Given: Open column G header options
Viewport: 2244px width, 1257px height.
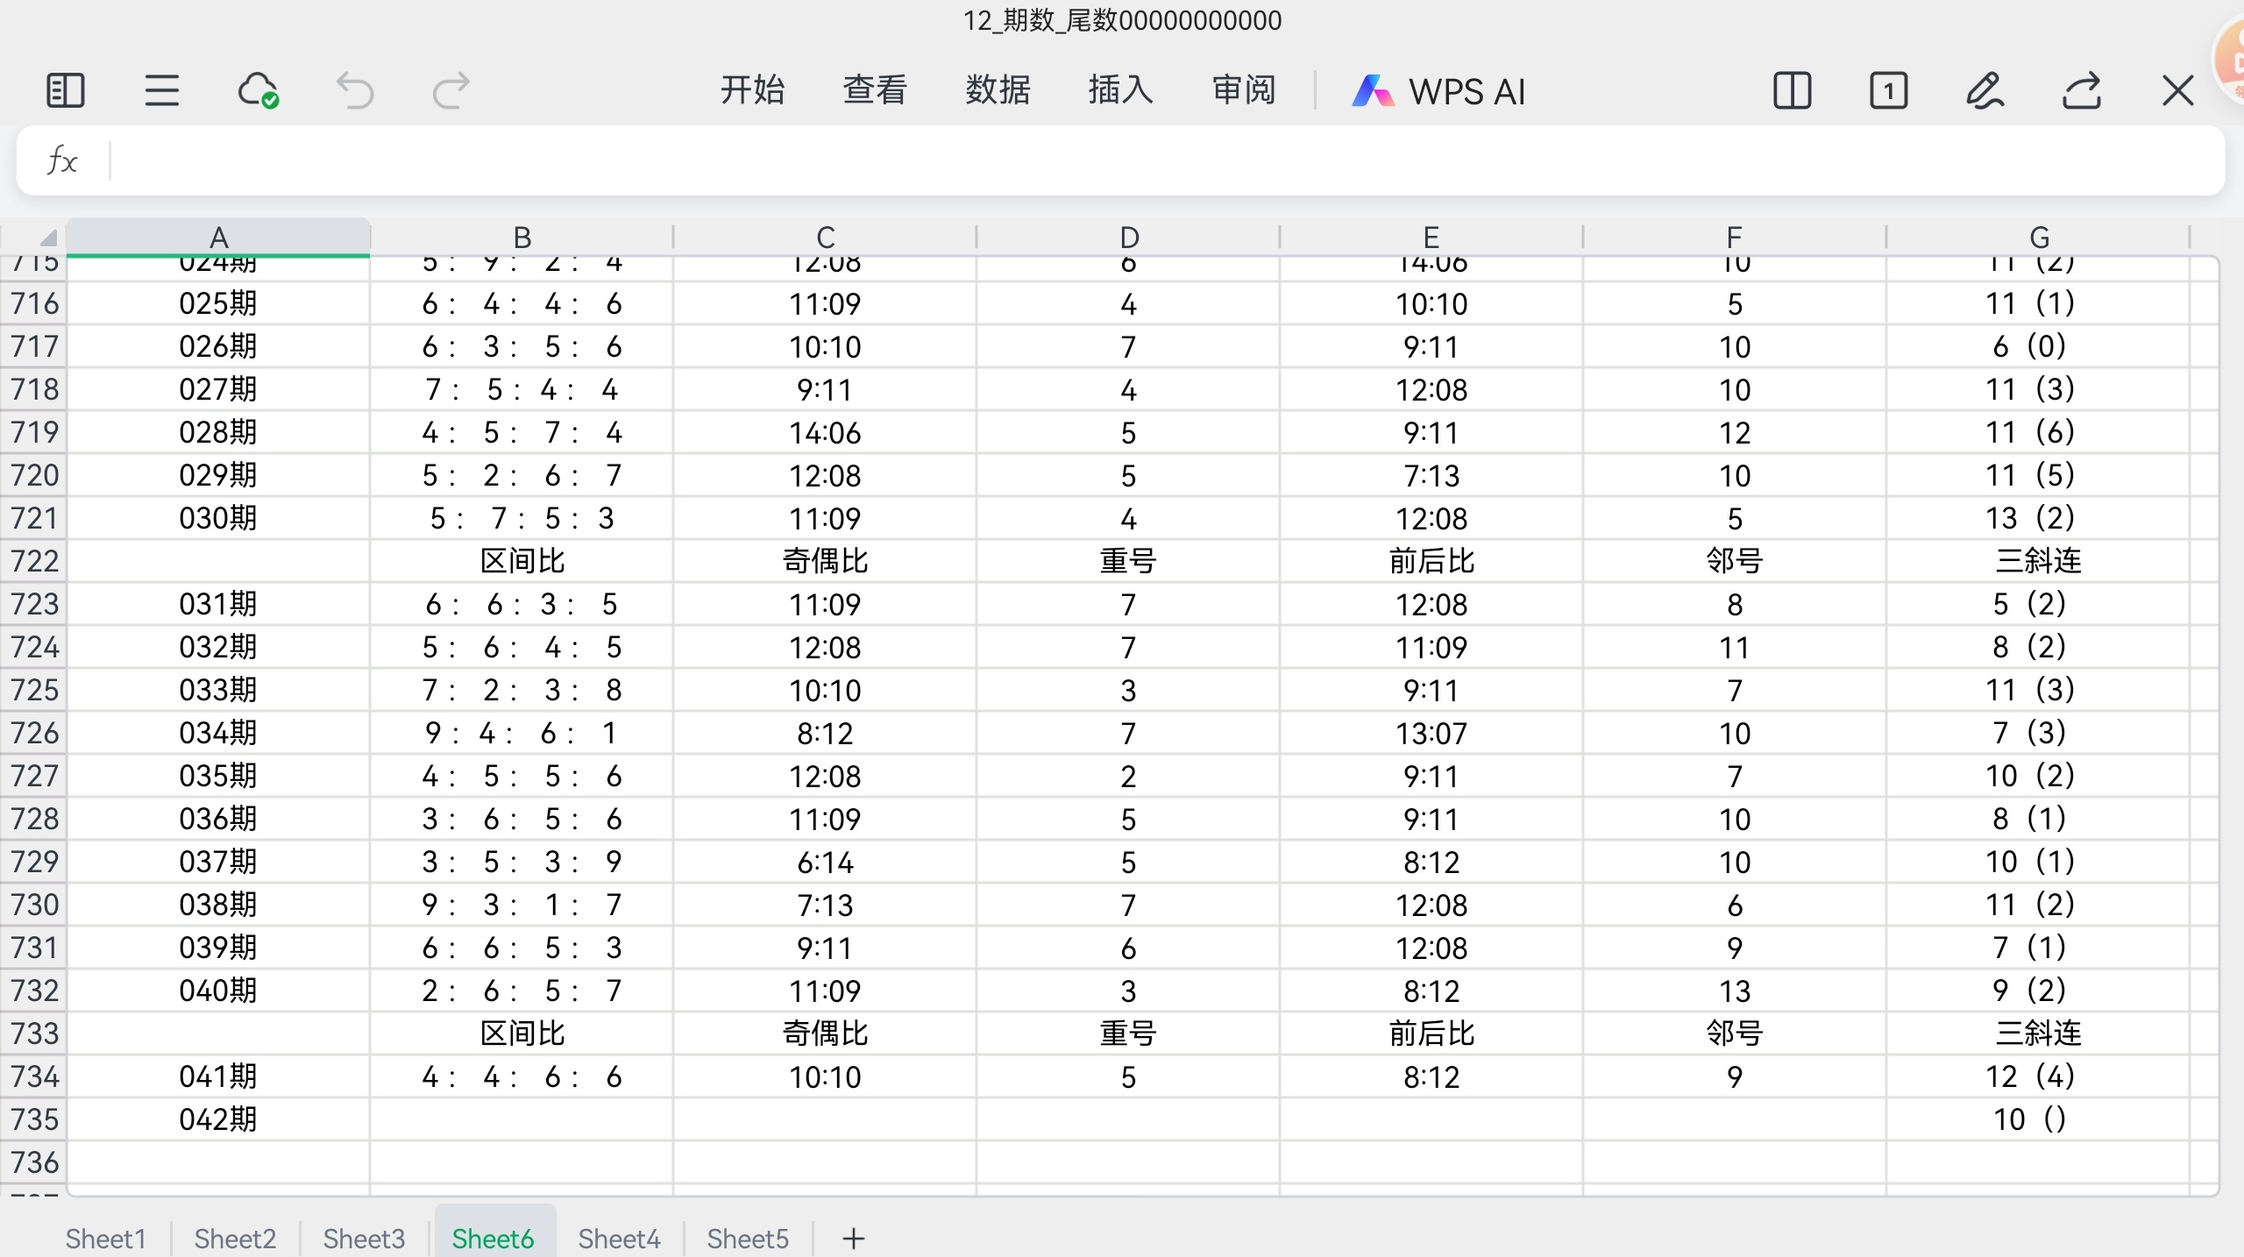Looking at the screenshot, I should (x=2041, y=236).
